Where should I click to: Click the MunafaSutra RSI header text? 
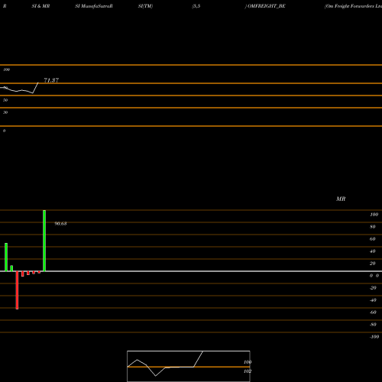click(x=94, y=6)
